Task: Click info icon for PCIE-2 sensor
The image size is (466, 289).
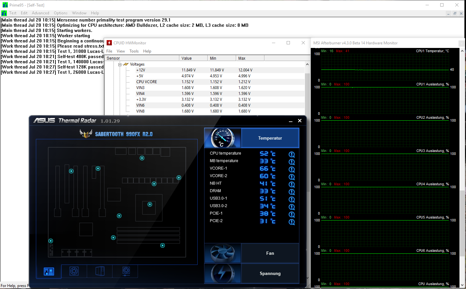Action: point(292,222)
